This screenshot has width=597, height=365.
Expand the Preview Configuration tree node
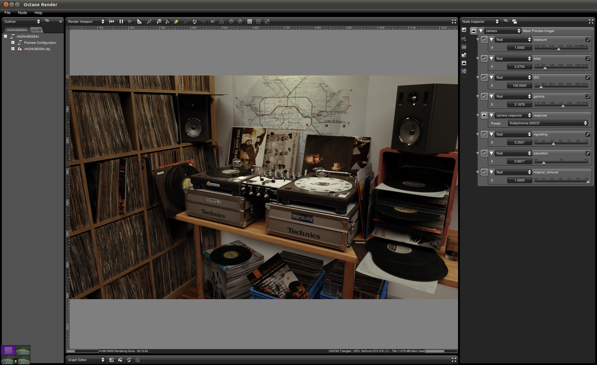click(13, 43)
